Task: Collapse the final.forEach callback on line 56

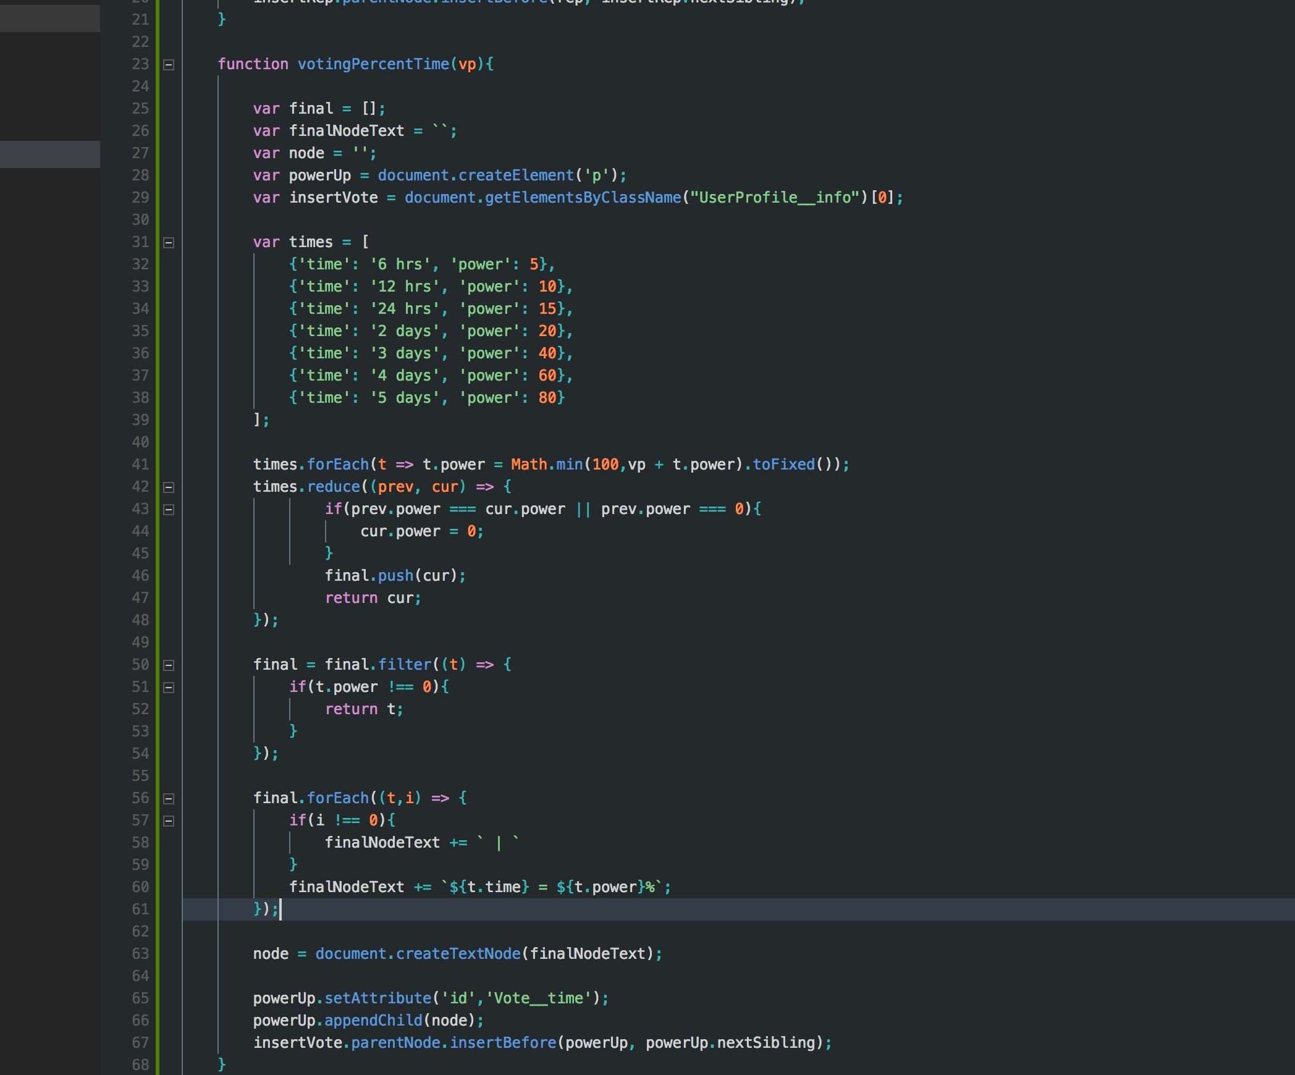Action: (168, 799)
